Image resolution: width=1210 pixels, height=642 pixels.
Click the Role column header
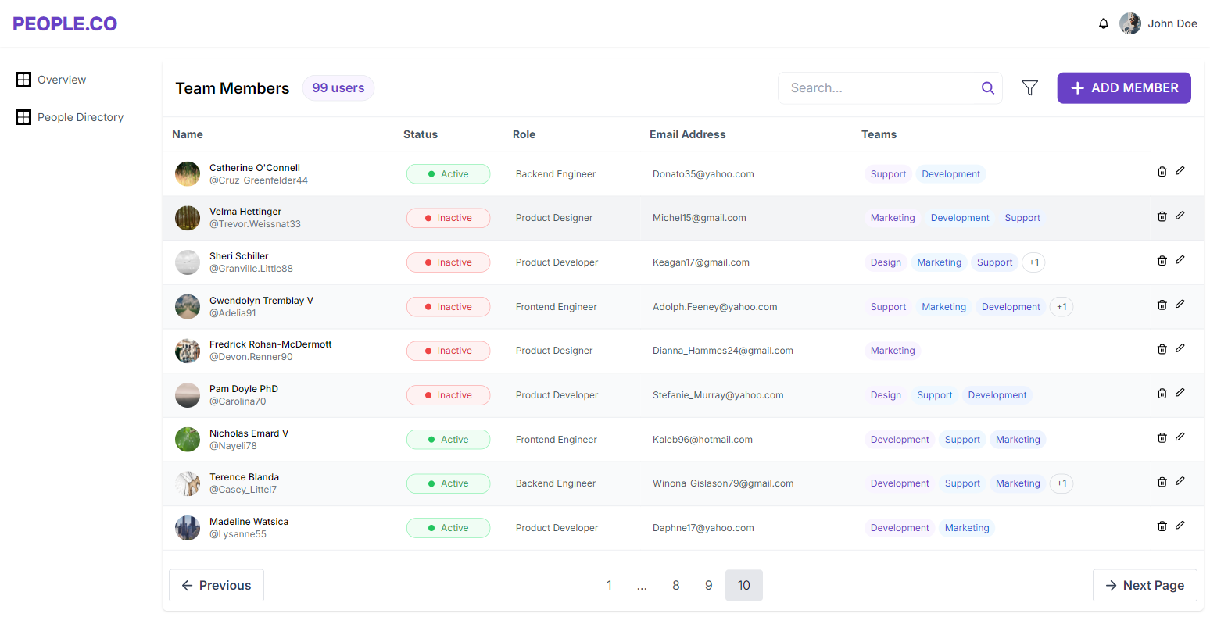524,134
